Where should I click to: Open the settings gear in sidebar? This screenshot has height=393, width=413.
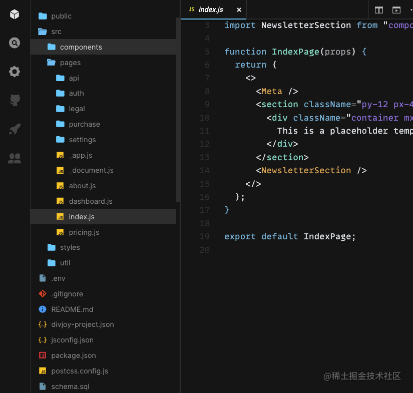point(15,72)
